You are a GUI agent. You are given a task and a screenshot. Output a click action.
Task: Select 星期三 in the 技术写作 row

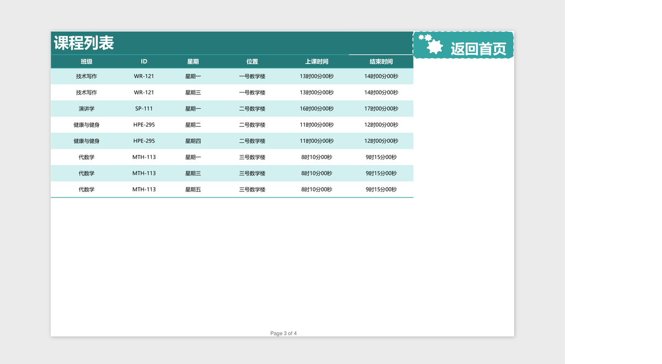[193, 92]
